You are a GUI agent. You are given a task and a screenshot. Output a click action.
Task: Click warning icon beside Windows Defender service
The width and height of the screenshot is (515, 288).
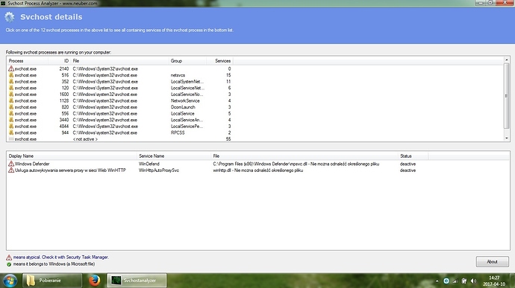[11, 164]
